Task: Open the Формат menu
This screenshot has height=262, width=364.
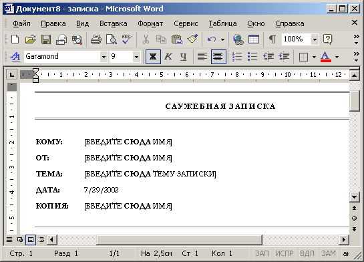Action: 150,23
